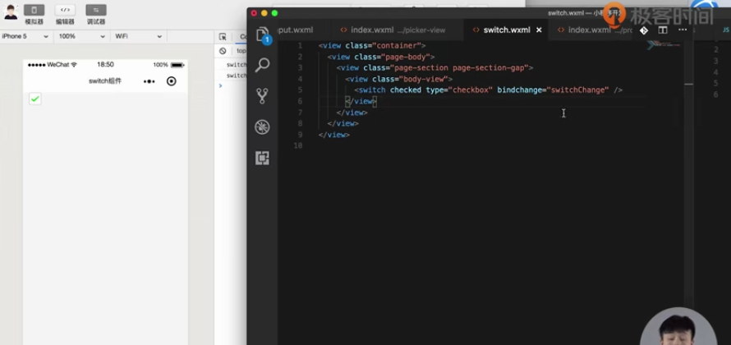Click the console input prompt arrow
Image resolution: width=731 pixels, height=345 pixels.
[220, 85]
